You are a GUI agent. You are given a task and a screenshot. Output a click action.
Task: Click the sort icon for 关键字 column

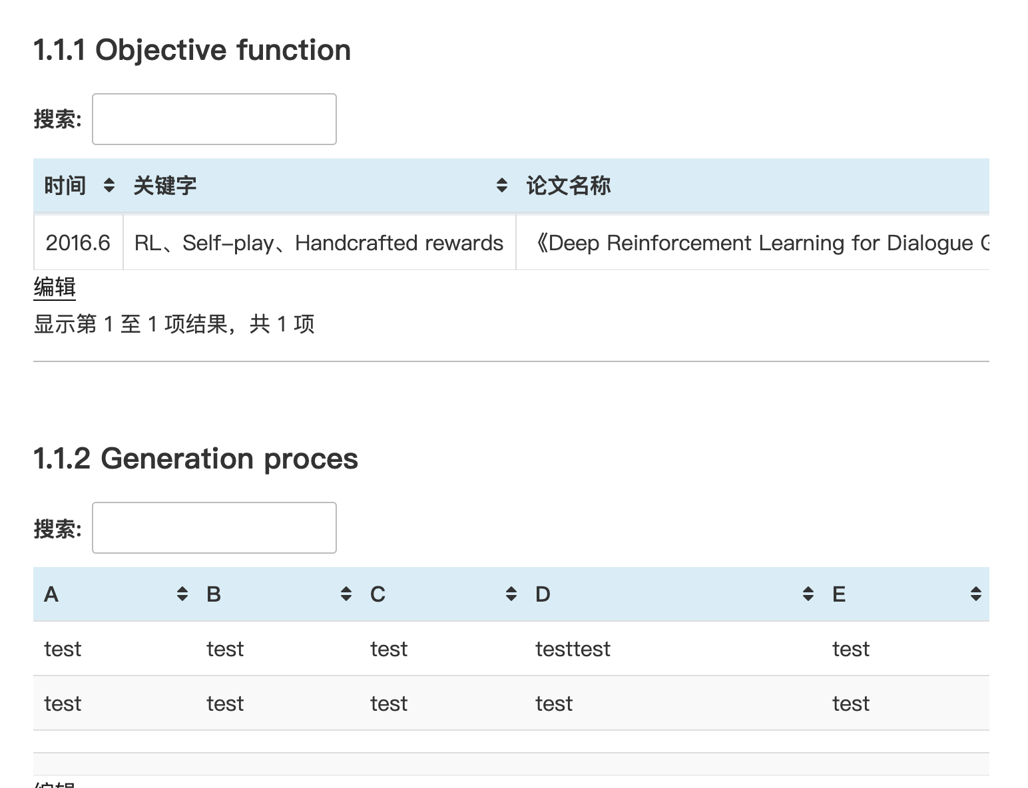coord(502,186)
